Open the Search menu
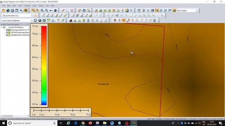 point(41,6)
